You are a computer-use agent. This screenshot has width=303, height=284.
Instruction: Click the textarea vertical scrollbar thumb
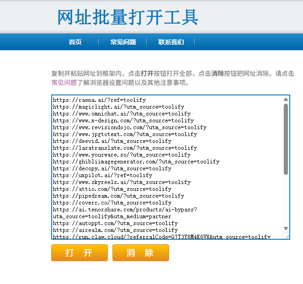(x=286, y=139)
